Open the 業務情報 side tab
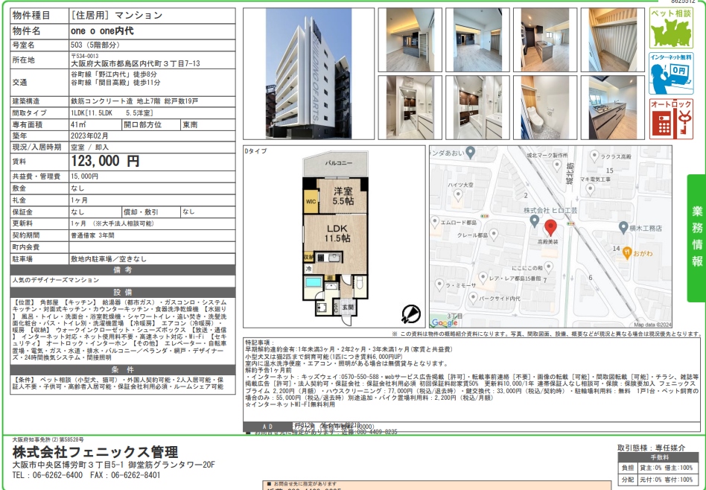This screenshot has height=490, width=706. pos(696,237)
